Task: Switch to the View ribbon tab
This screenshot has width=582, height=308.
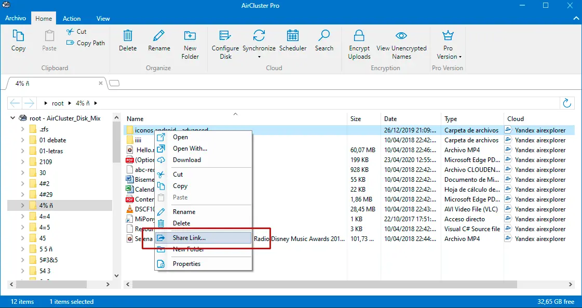Action: [x=103, y=19]
